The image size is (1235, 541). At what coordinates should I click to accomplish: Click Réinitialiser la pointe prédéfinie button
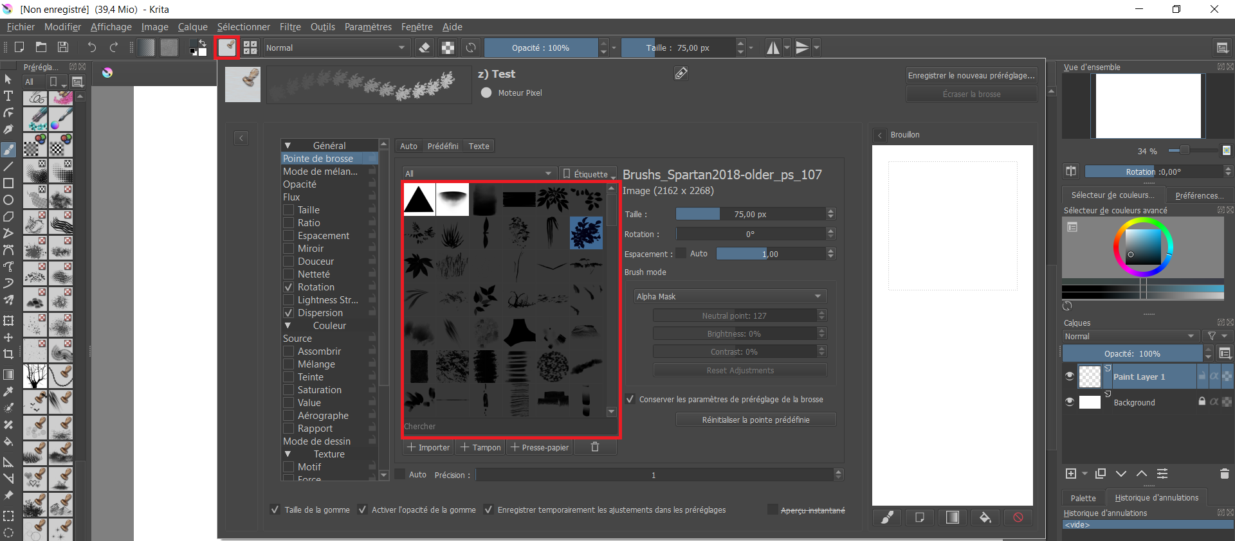point(755,420)
